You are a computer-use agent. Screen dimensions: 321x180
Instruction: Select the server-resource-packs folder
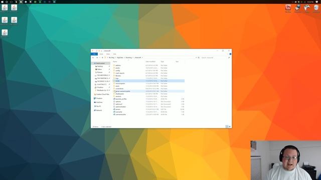point(149,91)
